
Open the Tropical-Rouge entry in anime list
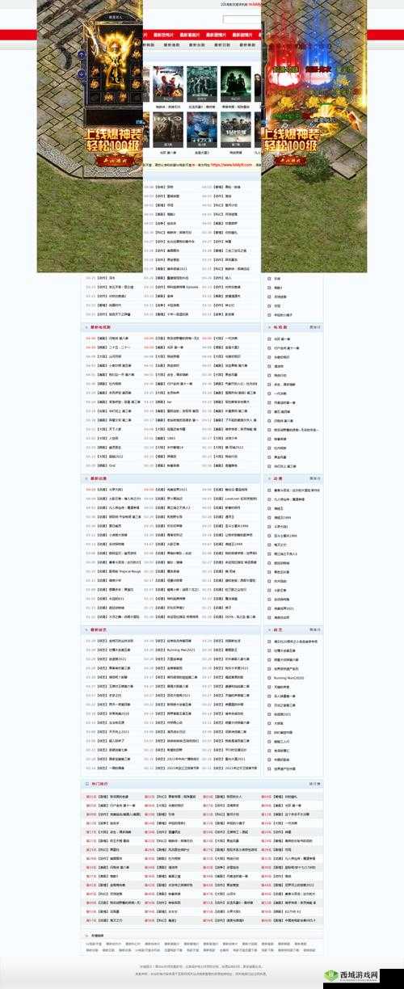click(120, 571)
